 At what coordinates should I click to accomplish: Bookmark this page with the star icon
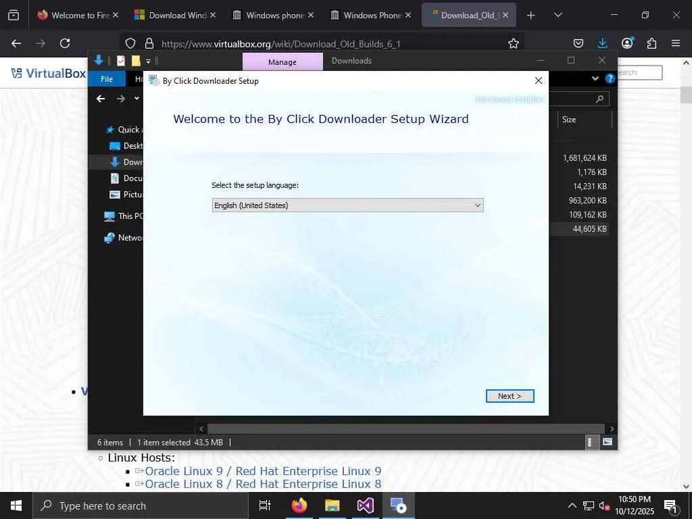(x=514, y=43)
